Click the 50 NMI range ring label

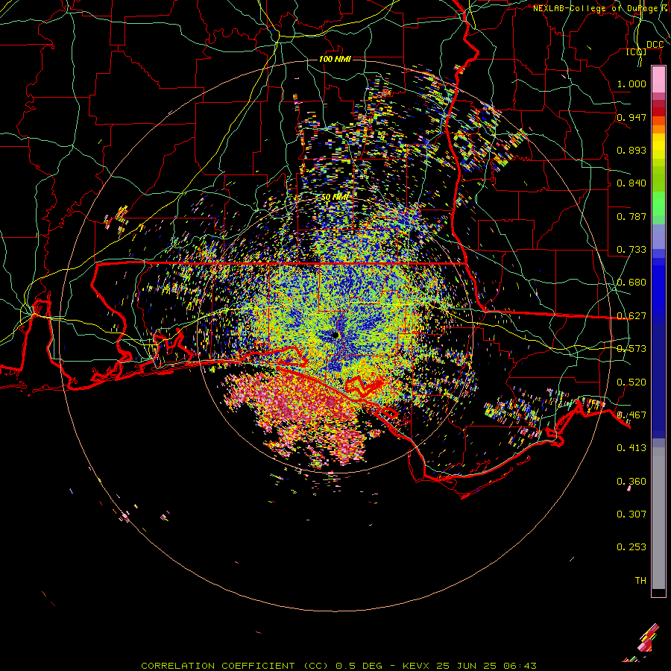(x=335, y=198)
